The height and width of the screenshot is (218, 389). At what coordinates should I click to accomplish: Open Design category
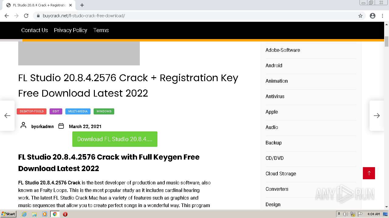coord(273,205)
